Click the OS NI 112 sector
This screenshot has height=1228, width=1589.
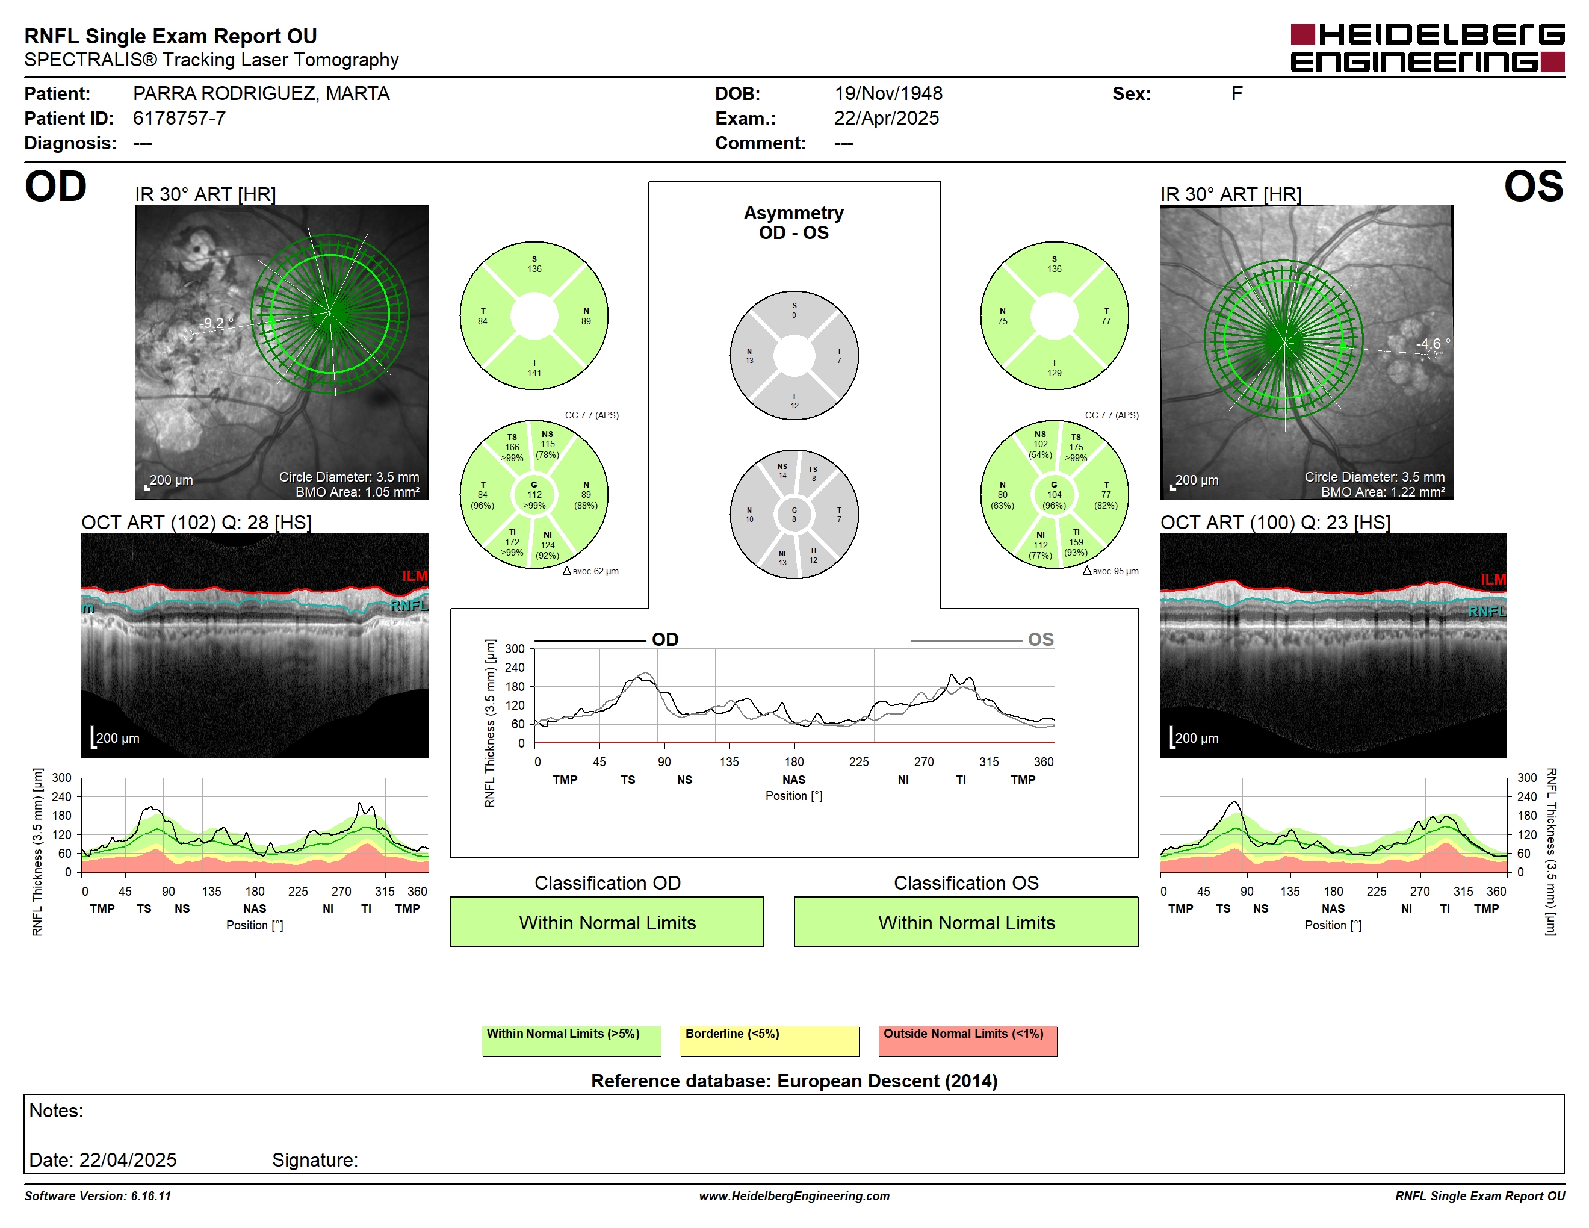point(1041,545)
